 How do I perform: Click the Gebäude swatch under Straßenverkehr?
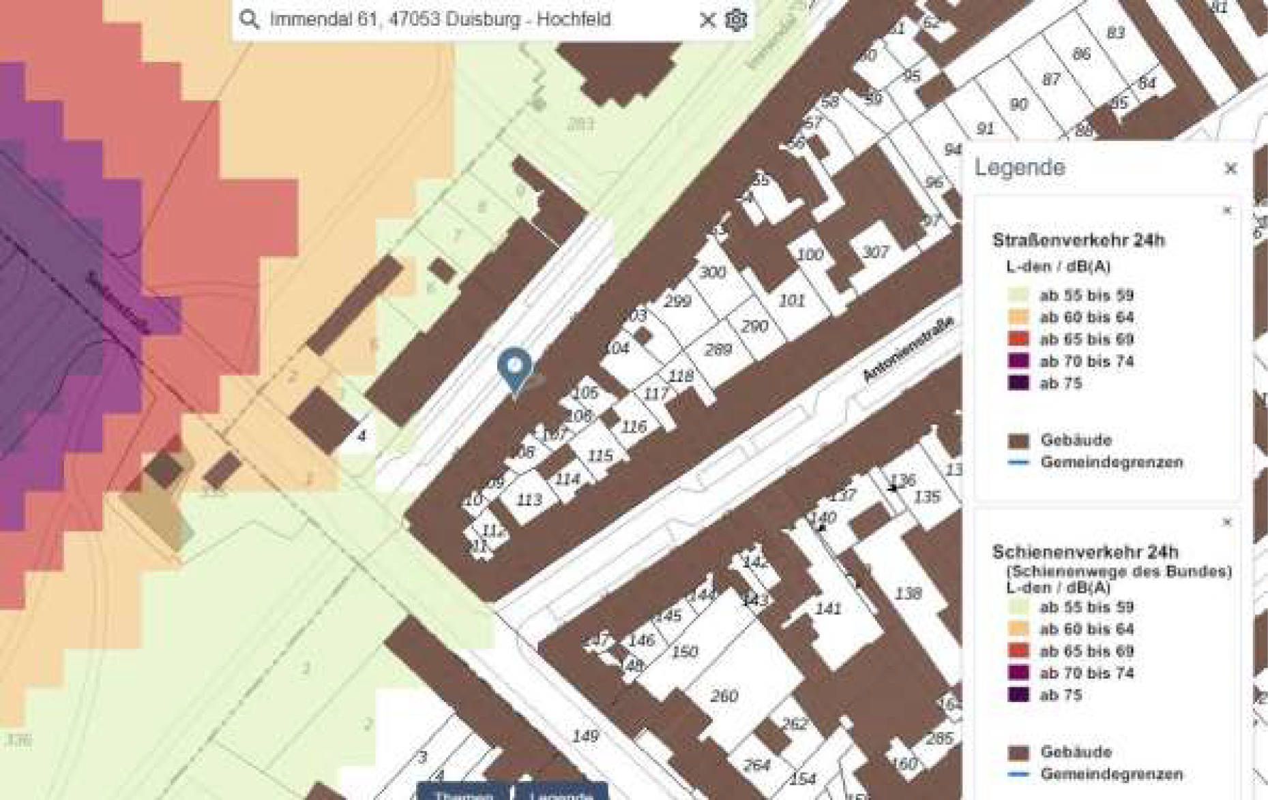coord(1018,440)
